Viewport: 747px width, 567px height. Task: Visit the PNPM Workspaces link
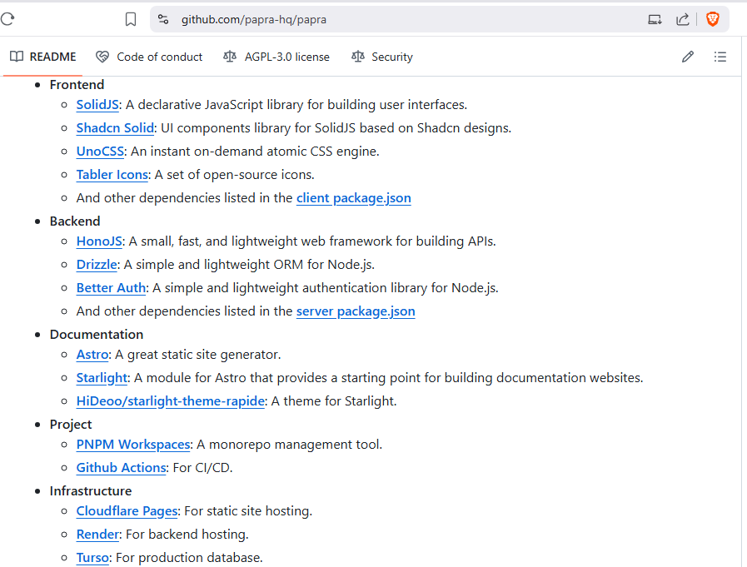click(x=133, y=445)
